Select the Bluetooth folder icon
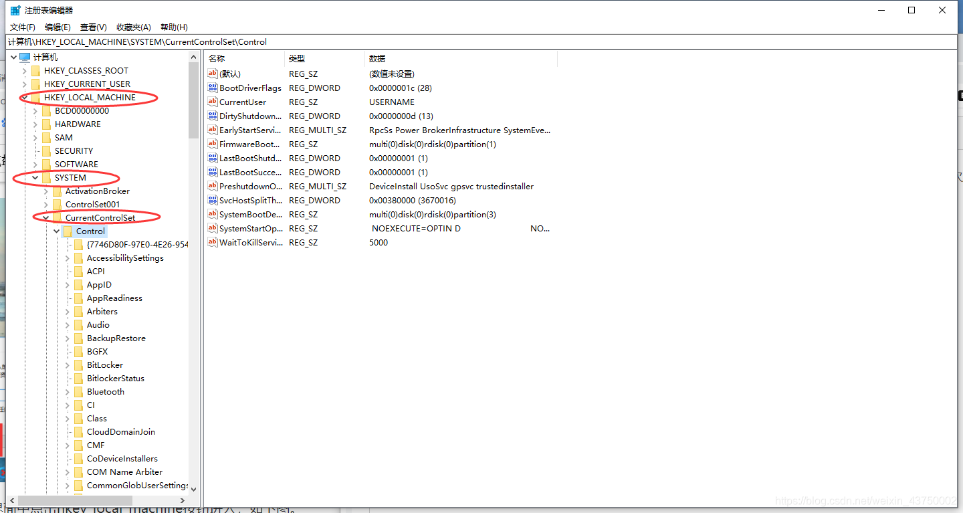The image size is (963, 513). (x=78, y=392)
